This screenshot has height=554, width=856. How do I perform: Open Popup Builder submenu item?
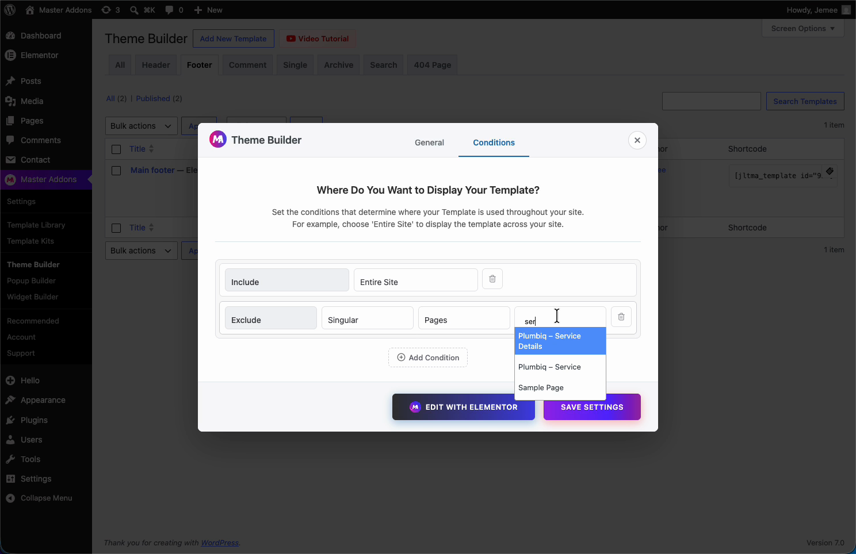[32, 280]
